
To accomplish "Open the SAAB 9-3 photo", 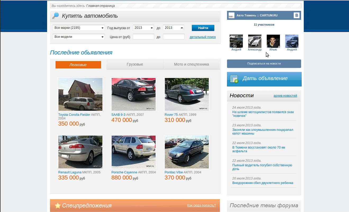I will point(134,94).
